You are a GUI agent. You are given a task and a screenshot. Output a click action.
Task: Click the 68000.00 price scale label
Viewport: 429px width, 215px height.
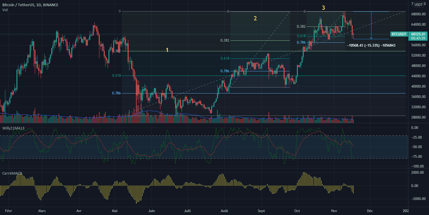click(x=418, y=14)
